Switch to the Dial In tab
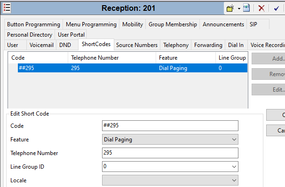285x187 pixels. [236, 45]
